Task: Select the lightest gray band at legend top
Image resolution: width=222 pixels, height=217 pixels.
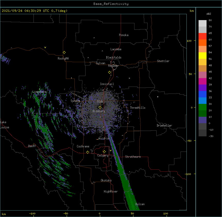Action: [x=202, y=23]
